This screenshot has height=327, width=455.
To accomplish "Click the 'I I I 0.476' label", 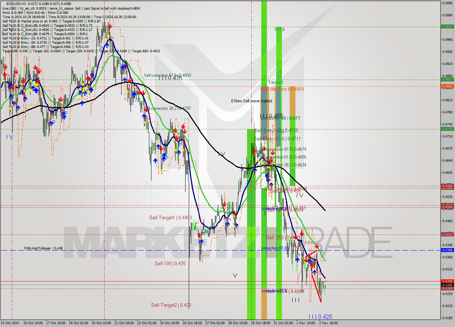I will tap(170, 78).
